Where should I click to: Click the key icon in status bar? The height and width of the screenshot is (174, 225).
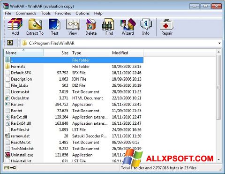[x=13, y=168]
